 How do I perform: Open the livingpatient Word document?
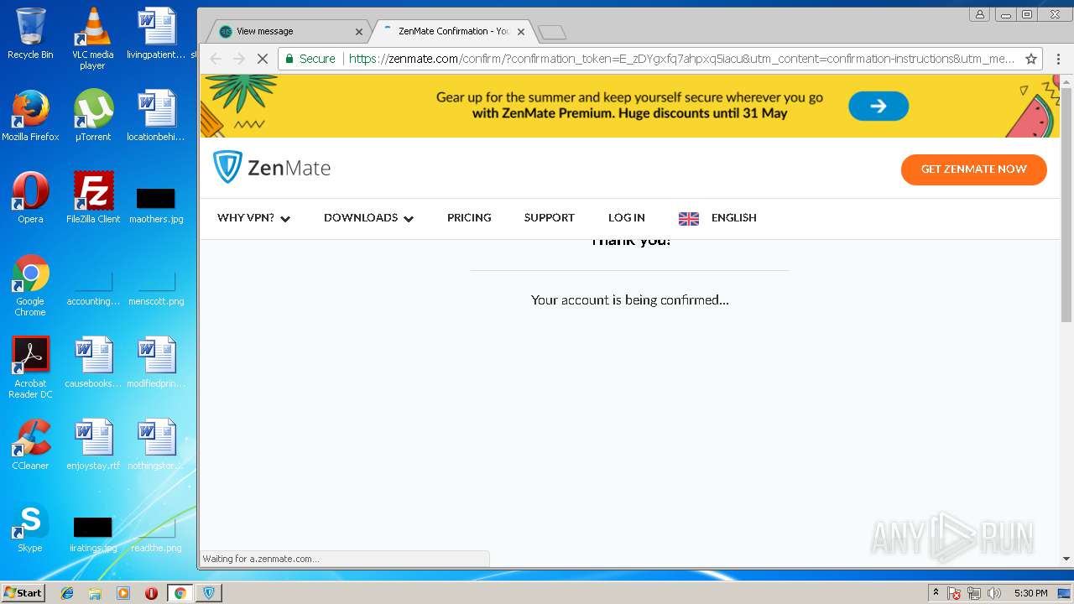pyautogui.click(x=156, y=34)
